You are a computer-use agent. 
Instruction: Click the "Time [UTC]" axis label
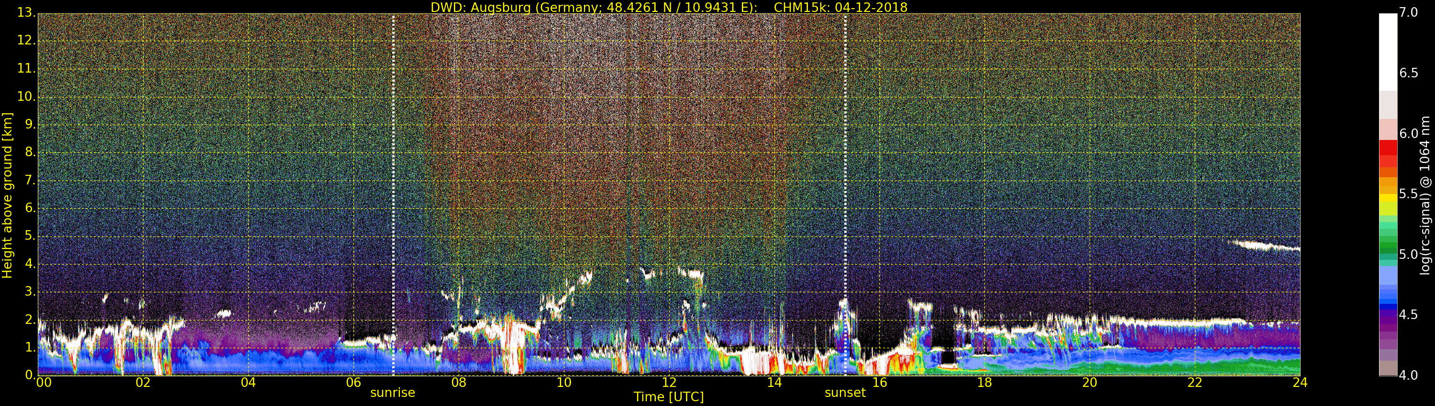pos(669,396)
